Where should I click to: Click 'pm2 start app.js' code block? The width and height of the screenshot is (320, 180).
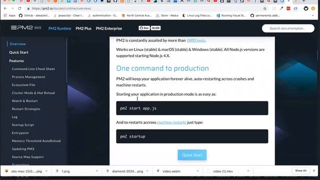click(x=192, y=108)
